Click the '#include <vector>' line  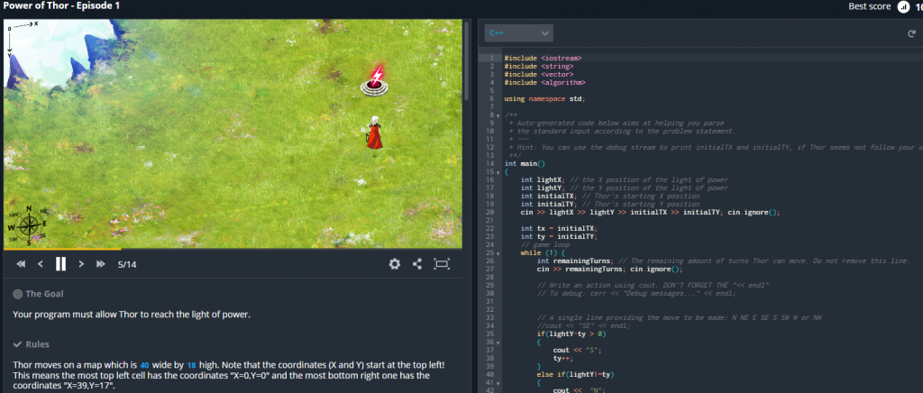pos(539,74)
